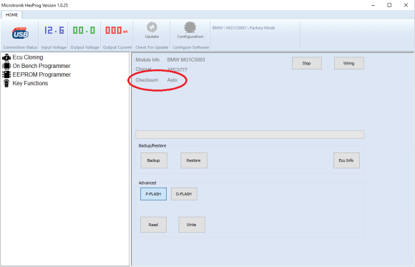This screenshot has height=267, width=415.
Task: Select Ecu Cloning in the tree
Action: point(28,57)
